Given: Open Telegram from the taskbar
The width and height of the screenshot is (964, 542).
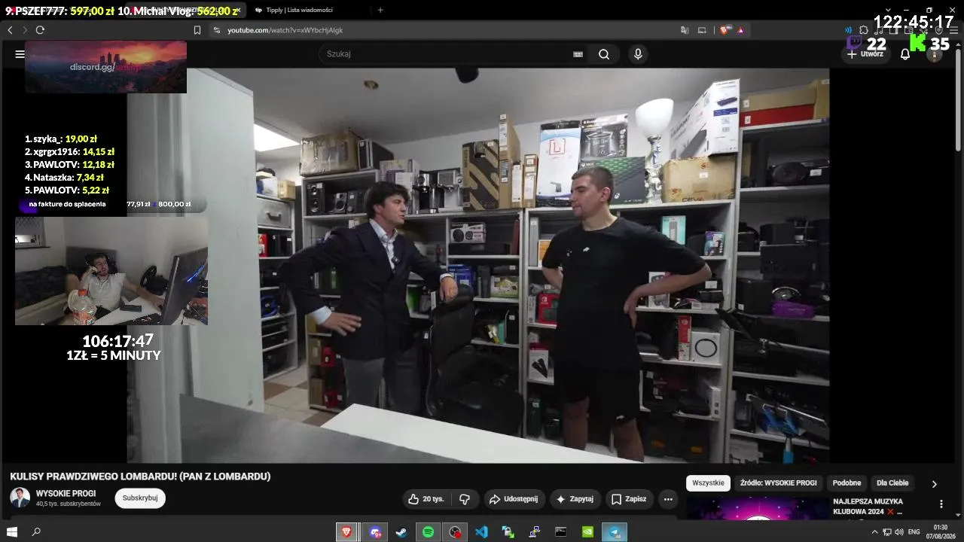Looking at the screenshot, I should [615, 532].
